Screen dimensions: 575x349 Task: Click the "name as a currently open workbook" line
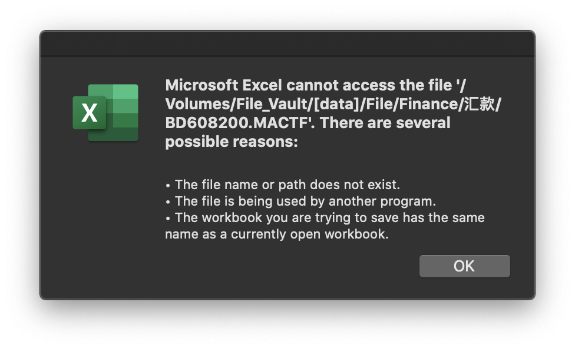[277, 234]
